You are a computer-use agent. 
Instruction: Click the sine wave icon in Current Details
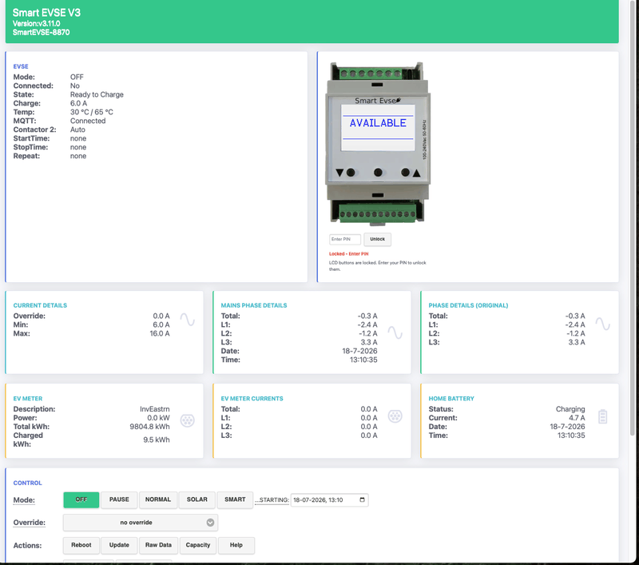[188, 320]
